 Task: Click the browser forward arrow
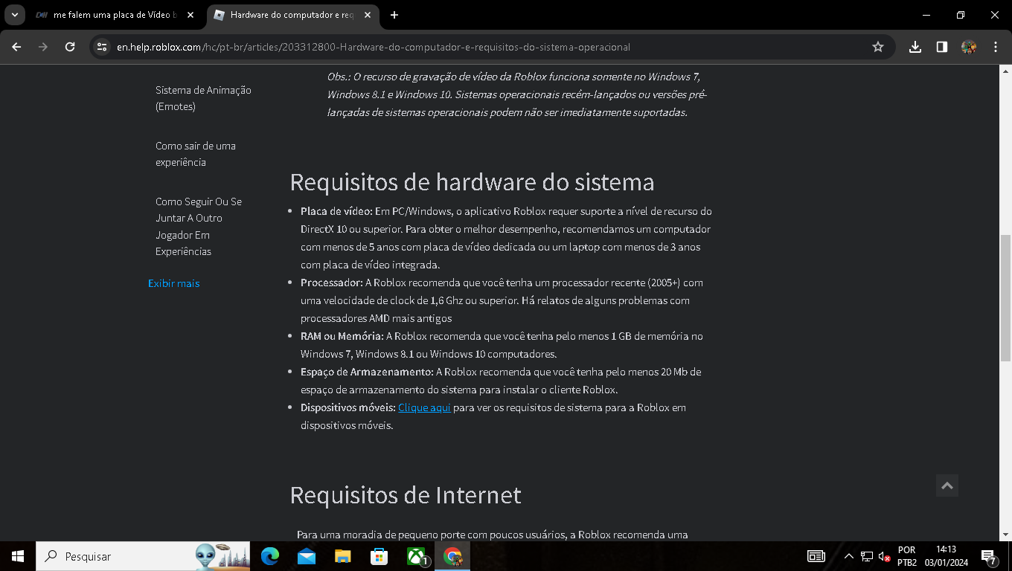tap(43, 47)
